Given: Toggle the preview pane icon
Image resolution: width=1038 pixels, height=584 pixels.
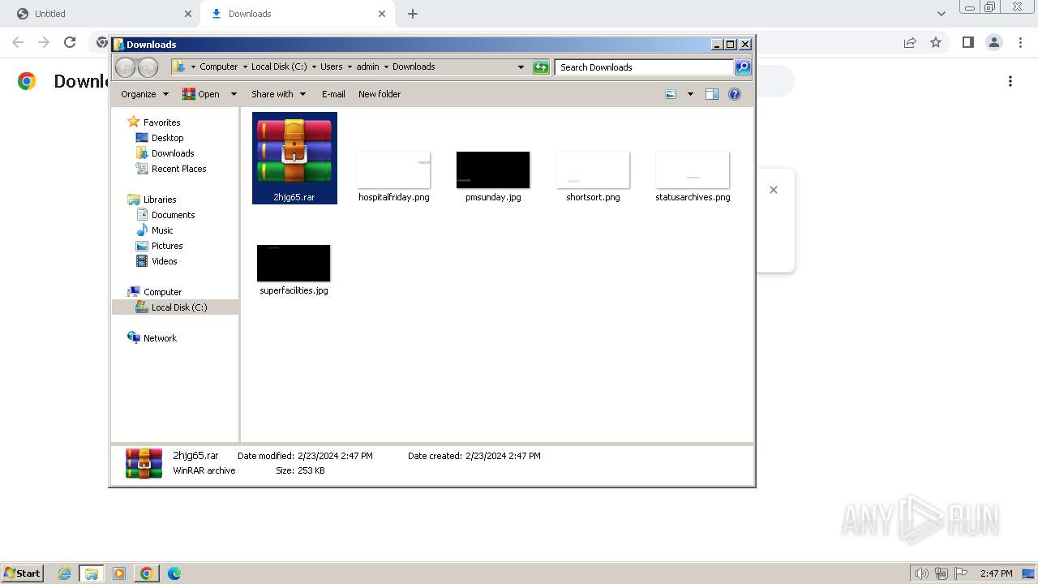Looking at the screenshot, I should point(712,94).
